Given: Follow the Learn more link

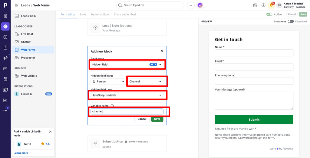Looking at the screenshot, I should [x=21, y=153].
